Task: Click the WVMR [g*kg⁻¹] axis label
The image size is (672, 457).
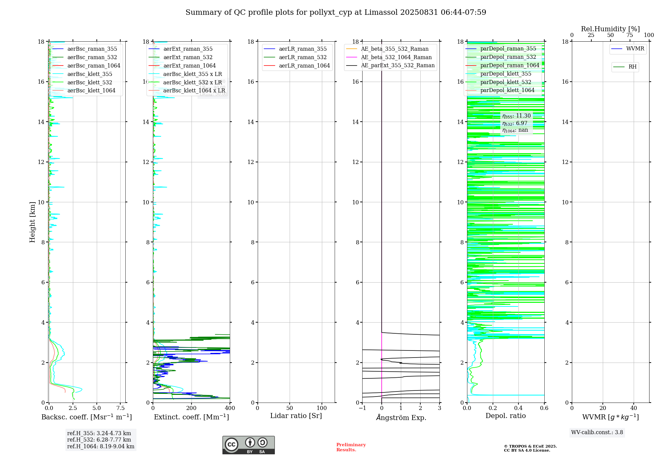Action: (x=611, y=417)
